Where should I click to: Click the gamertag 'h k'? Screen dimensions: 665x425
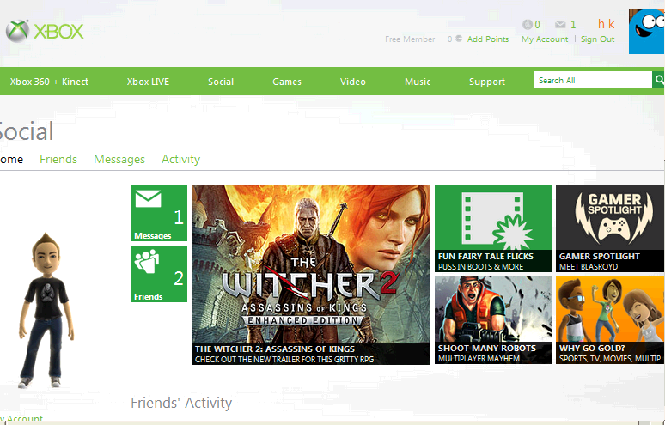coord(606,24)
